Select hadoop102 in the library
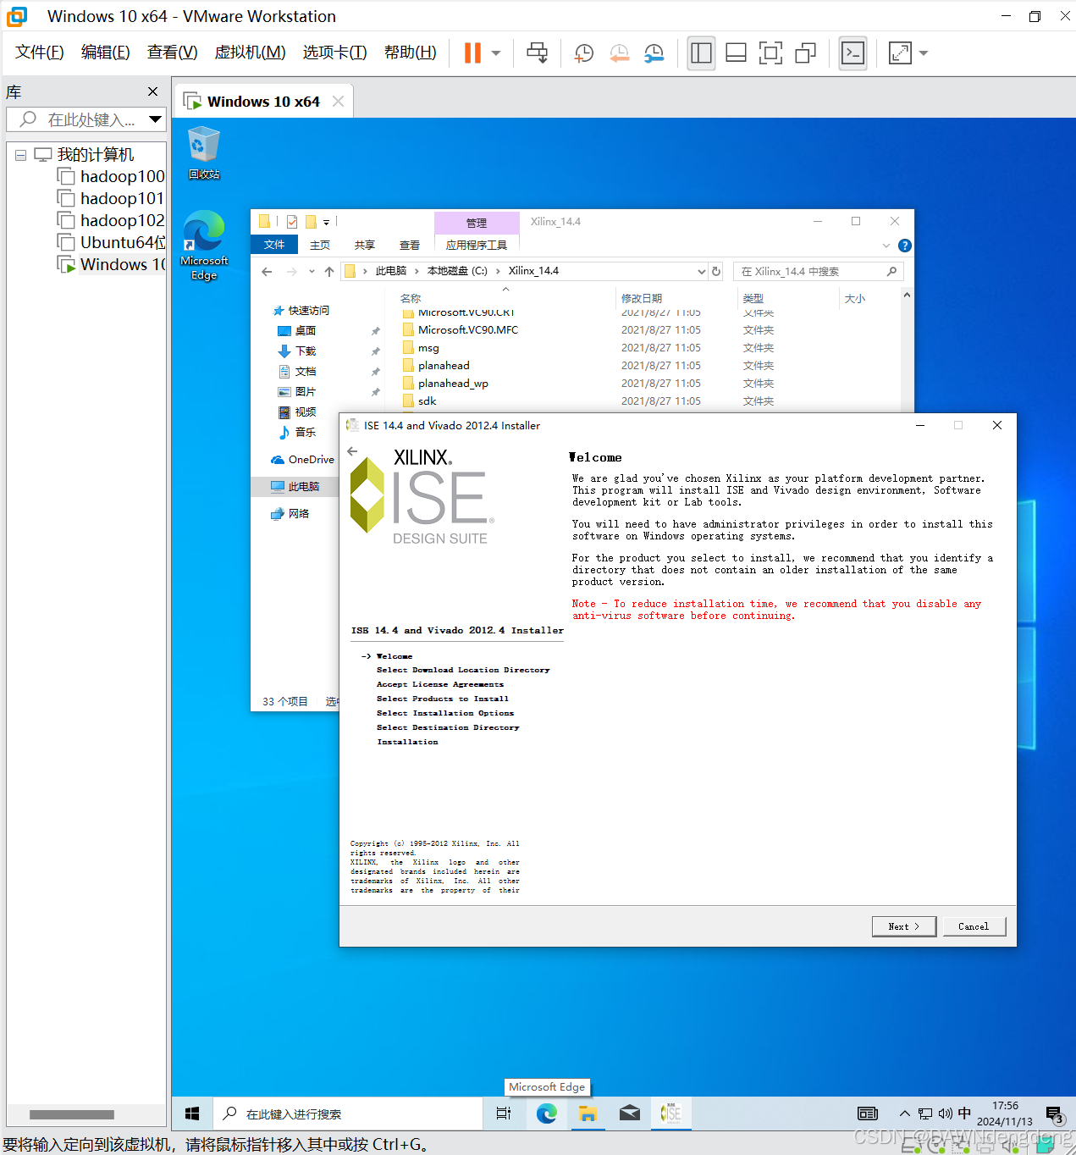This screenshot has height=1155, width=1076. tap(111, 220)
